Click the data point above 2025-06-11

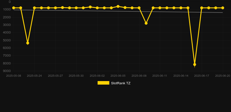pyautogui.click(x=160, y=8)
